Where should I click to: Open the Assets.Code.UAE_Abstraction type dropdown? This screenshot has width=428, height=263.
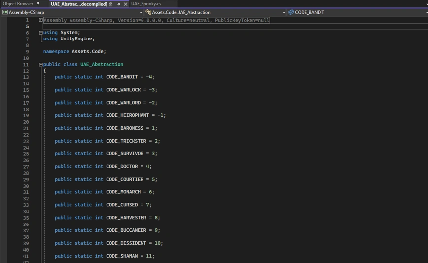tap(284, 12)
